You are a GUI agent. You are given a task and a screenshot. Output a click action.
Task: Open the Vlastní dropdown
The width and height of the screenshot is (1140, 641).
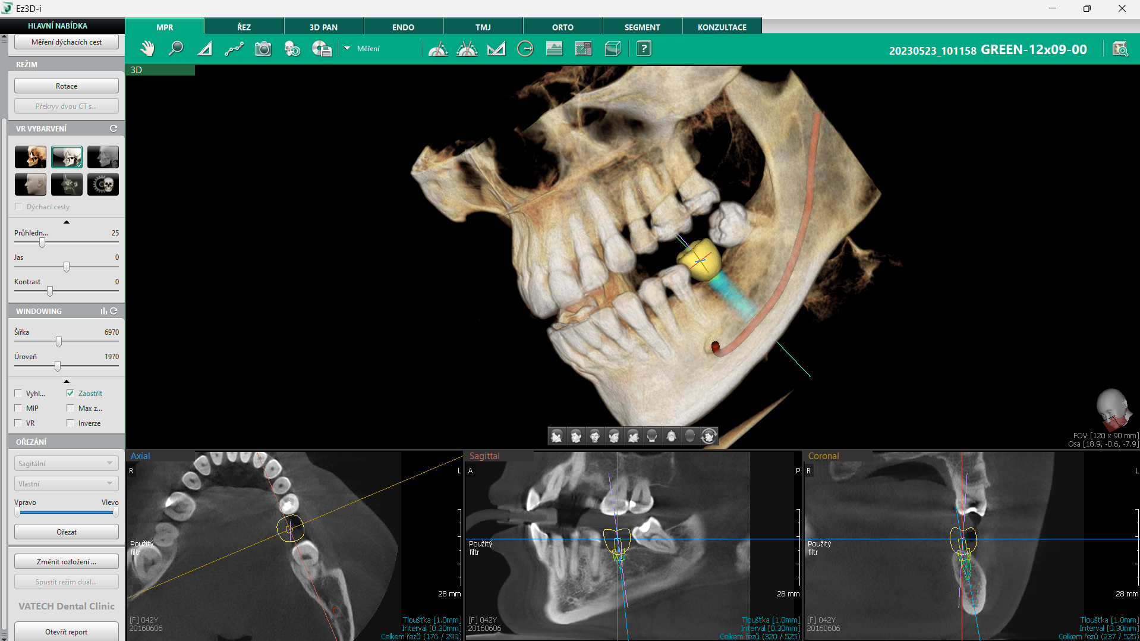66,484
